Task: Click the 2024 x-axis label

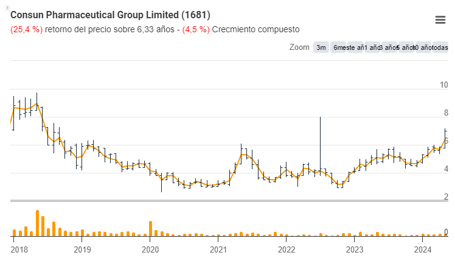Action: 423,249
